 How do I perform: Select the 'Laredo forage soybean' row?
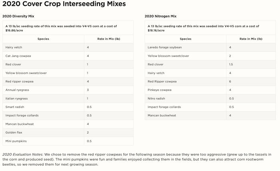(164, 47)
